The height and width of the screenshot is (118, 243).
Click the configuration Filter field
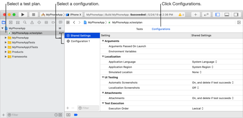(88, 108)
